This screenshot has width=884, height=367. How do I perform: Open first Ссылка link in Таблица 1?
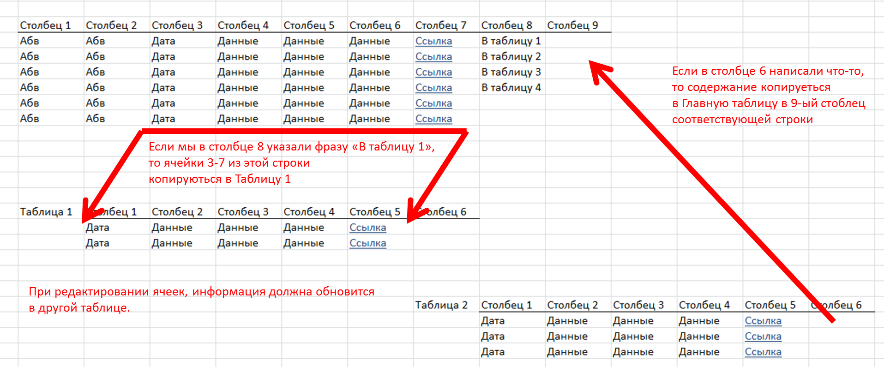(x=368, y=228)
